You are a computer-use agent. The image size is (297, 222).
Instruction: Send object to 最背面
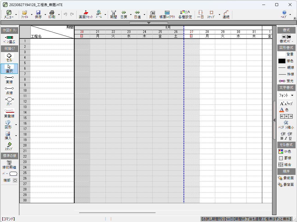tap(286, 185)
